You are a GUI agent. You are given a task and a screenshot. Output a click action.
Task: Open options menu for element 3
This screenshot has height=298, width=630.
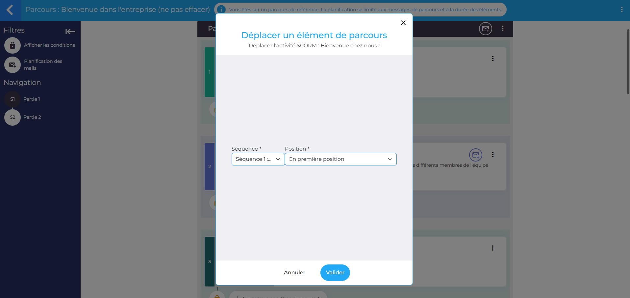coord(492,248)
